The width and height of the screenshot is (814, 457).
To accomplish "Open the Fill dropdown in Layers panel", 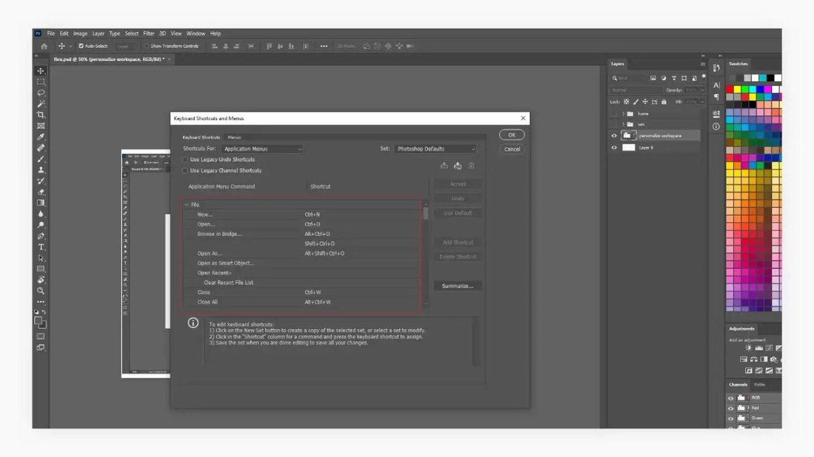I will click(703, 102).
